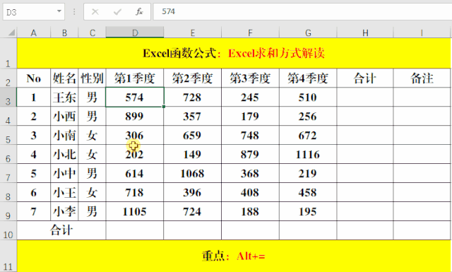Click the formula bar showing 574

point(302,11)
